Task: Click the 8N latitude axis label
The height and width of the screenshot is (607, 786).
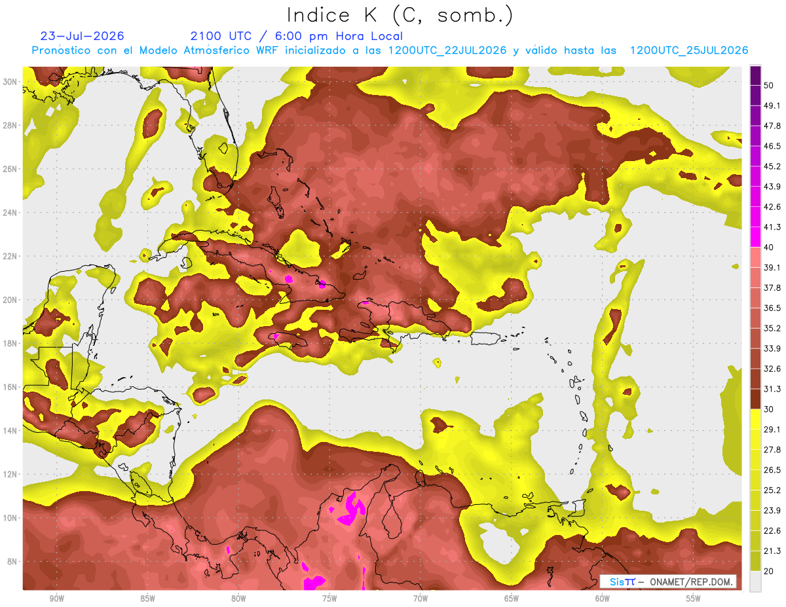Action: (12, 562)
